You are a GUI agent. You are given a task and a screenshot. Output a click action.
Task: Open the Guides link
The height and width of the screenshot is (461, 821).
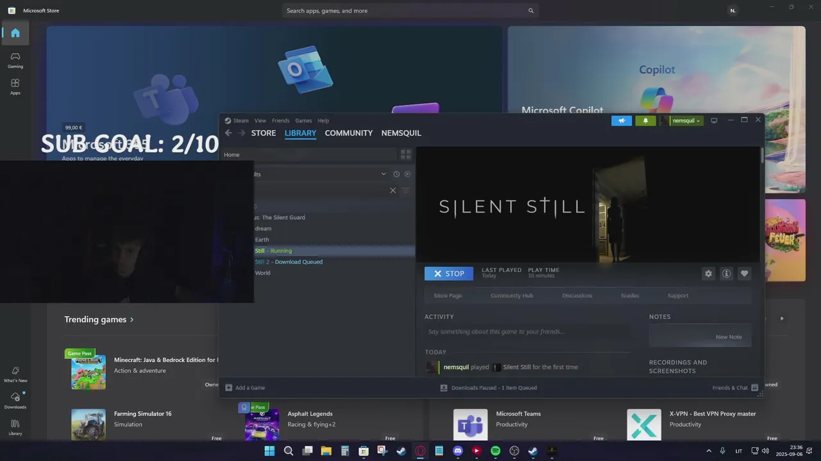[x=630, y=296]
